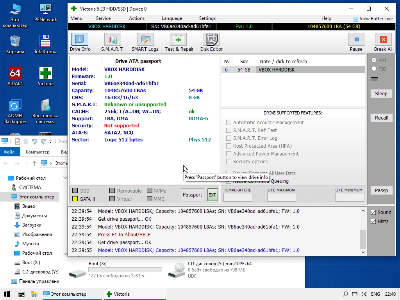This screenshot has height=300, width=400.
Task: Select Загрузки in Explorer tree
Action: [31, 225]
